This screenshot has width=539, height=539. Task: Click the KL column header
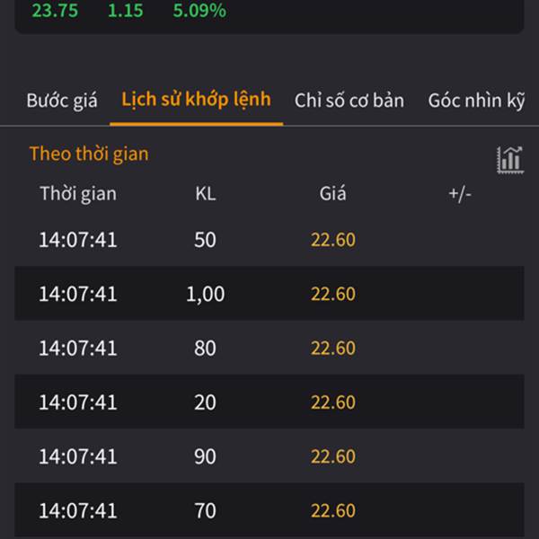(206, 193)
